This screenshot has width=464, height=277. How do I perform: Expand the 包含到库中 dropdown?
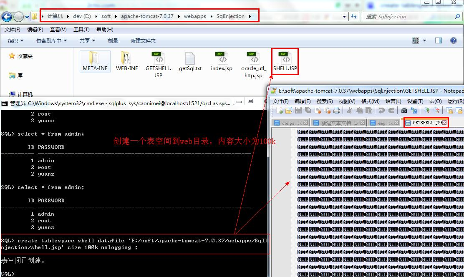coord(51,41)
